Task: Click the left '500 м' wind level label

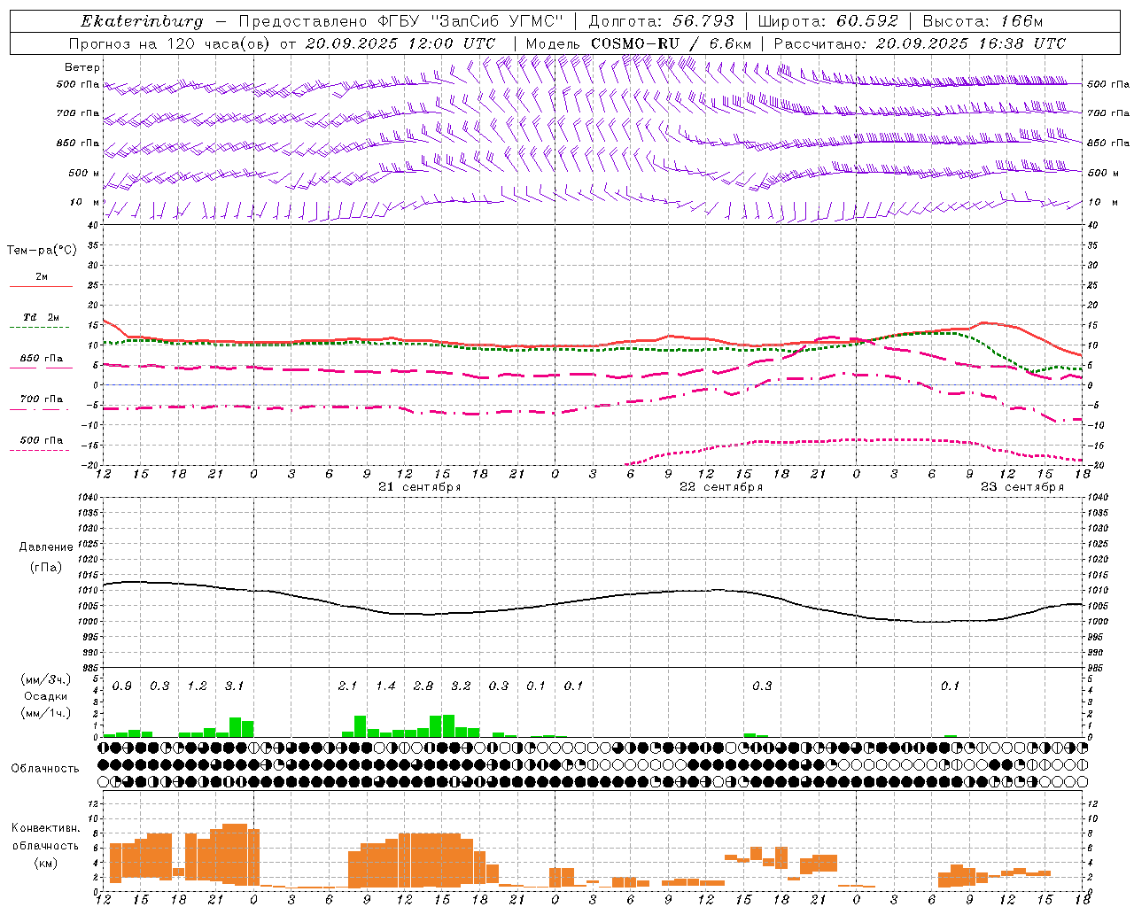Action: pos(85,173)
